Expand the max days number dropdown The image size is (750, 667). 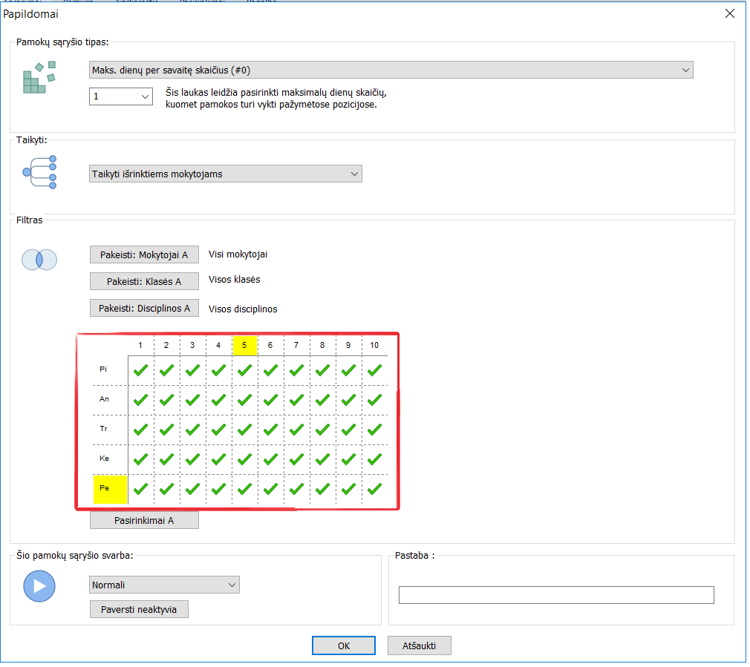tap(120, 96)
